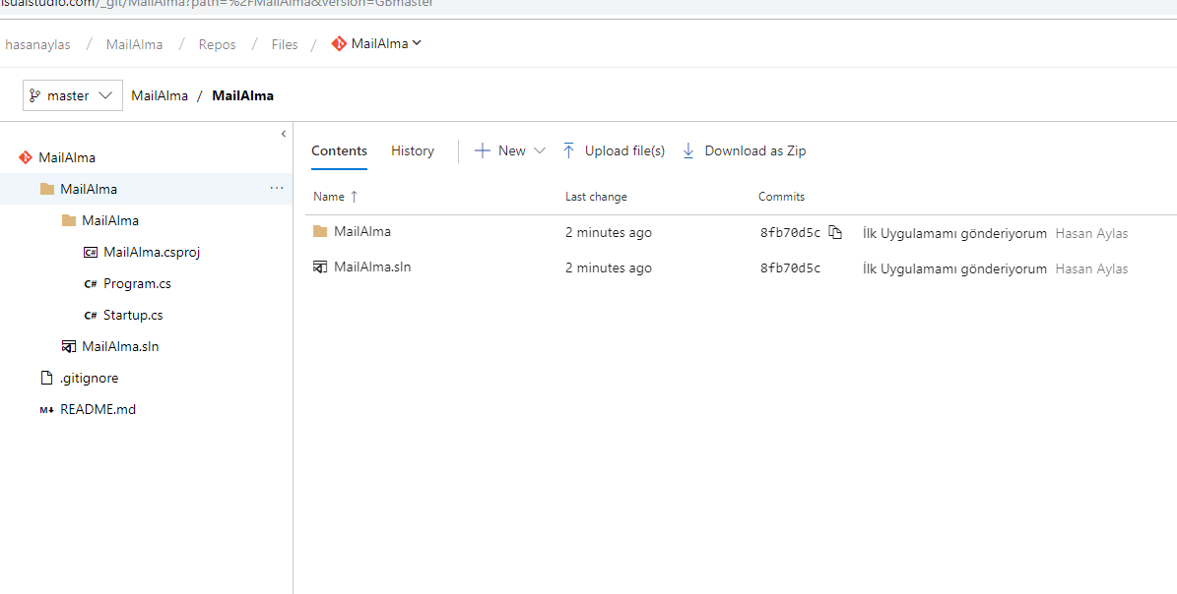Click '2 minutes ago' in MailAlma.sln row
The width and height of the screenshot is (1177, 594).
point(609,268)
